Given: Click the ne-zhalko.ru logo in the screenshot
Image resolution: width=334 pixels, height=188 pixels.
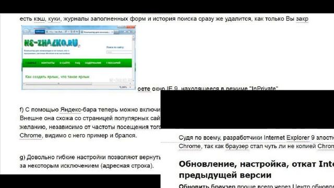Looking at the screenshot, I should [51, 43].
